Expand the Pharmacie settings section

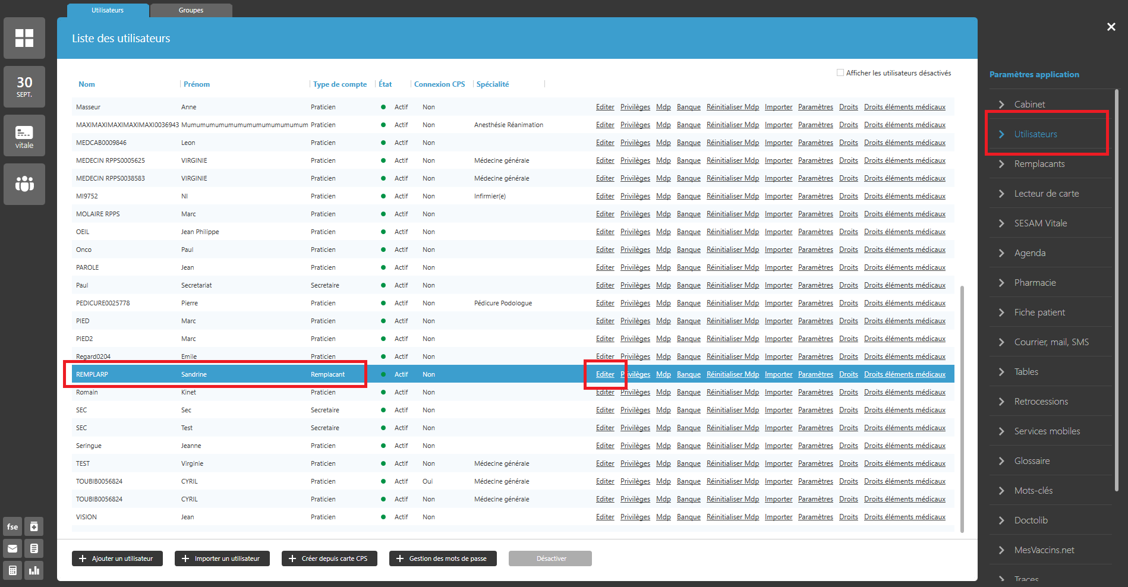pos(1035,283)
